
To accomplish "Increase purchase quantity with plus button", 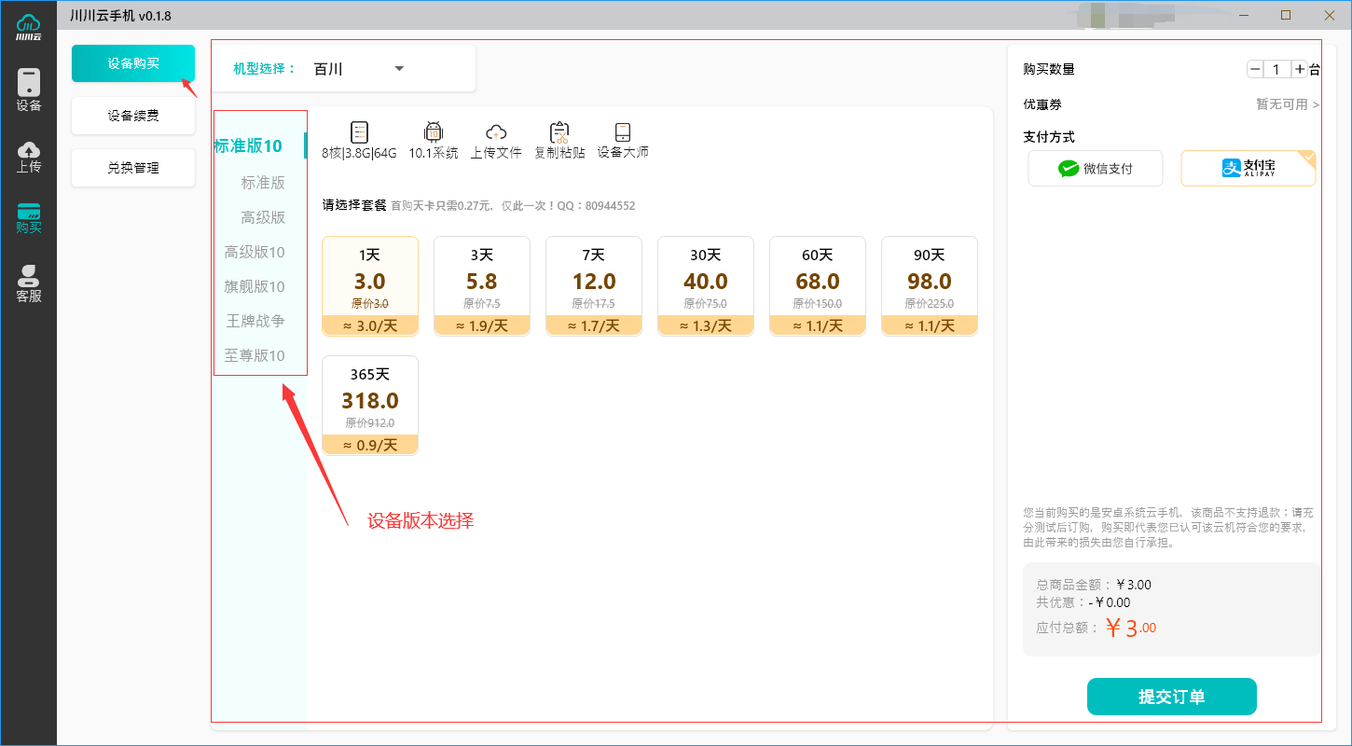I will [1300, 69].
